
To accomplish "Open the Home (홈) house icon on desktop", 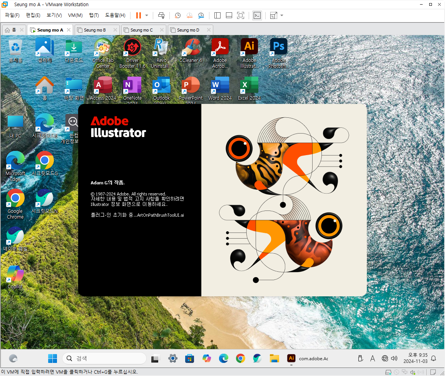I will click(45, 89).
